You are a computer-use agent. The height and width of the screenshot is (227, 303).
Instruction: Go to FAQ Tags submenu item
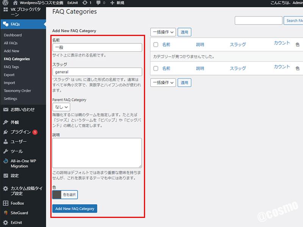pyautogui.click(x=11, y=67)
